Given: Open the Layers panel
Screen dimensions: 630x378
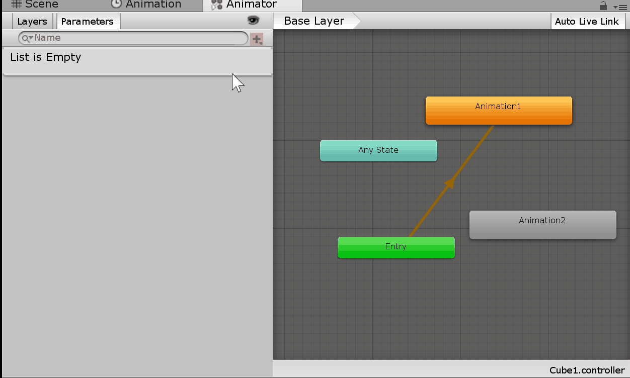Looking at the screenshot, I should tap(32, 22).
